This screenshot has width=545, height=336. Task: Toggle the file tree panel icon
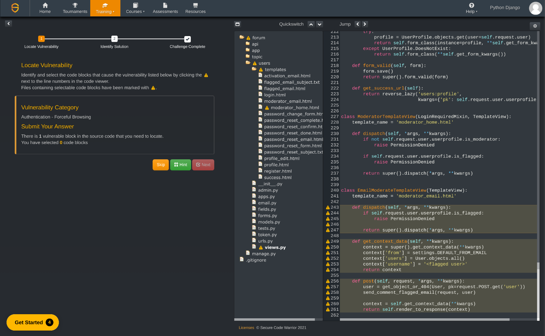coord(237,24)
